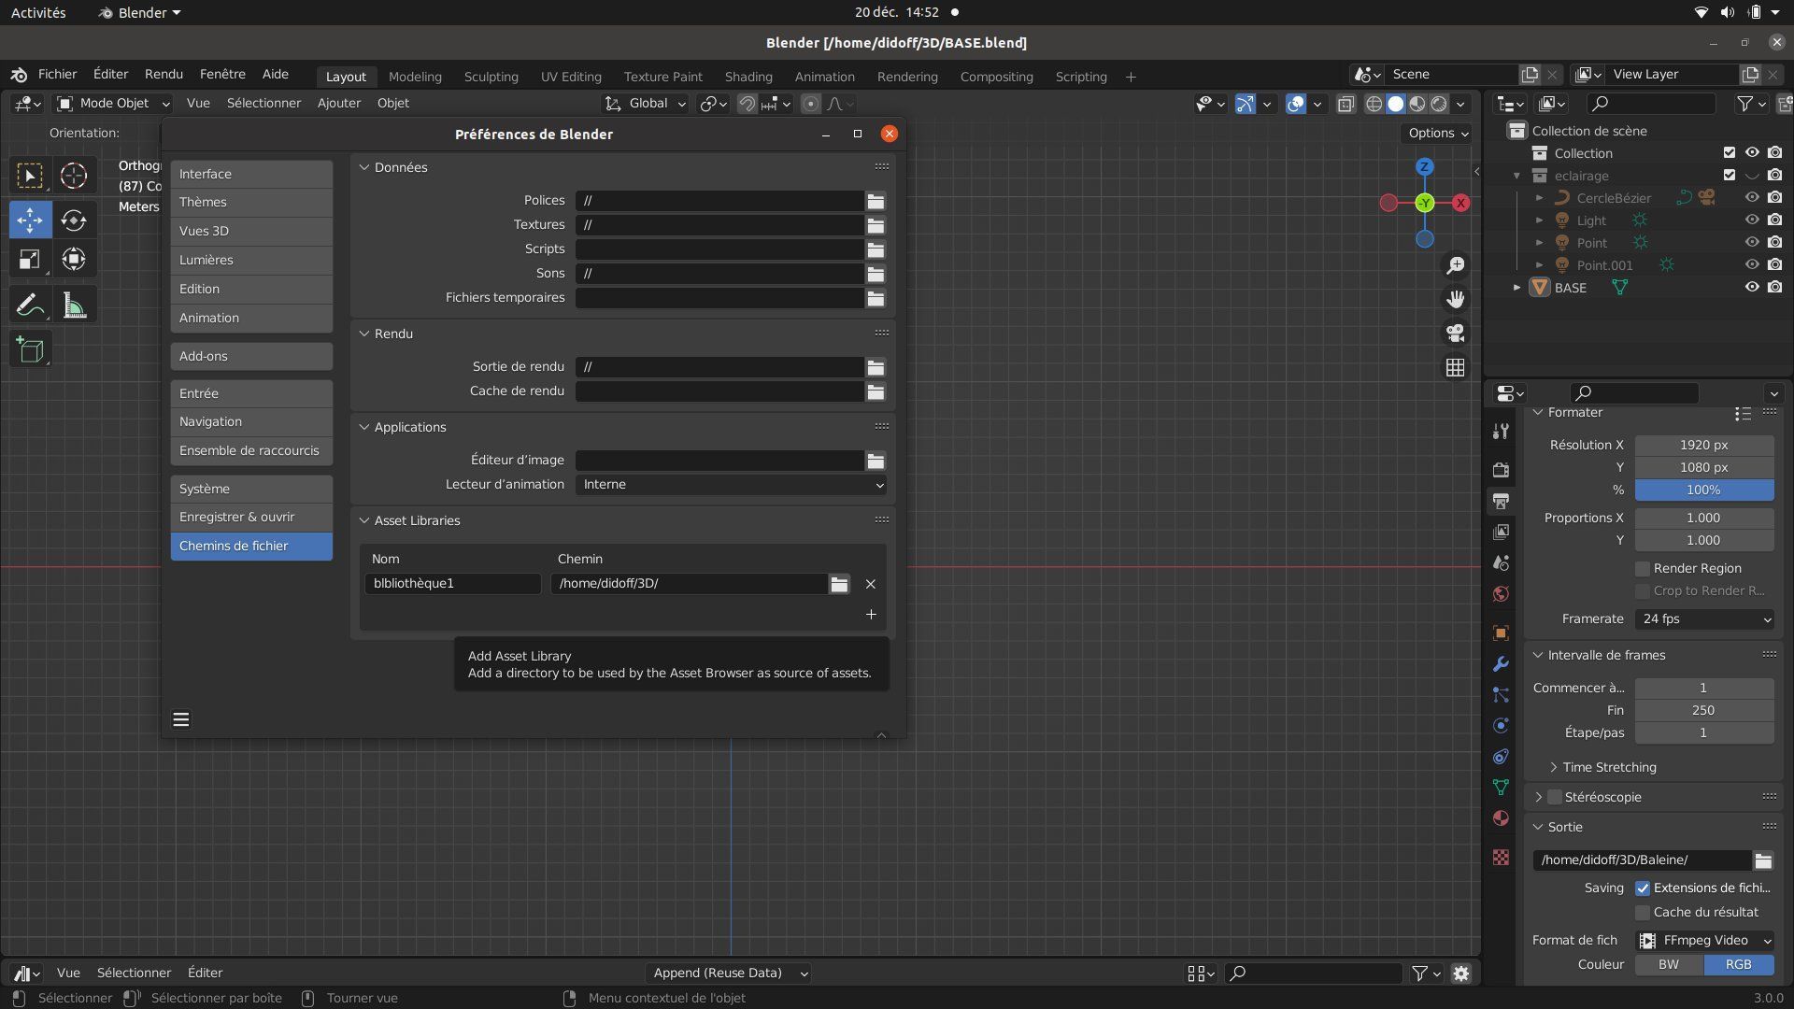Viewport: 1794px width, 1009px height.
Task: Select the Scale tool
Action: coord(30,260)
